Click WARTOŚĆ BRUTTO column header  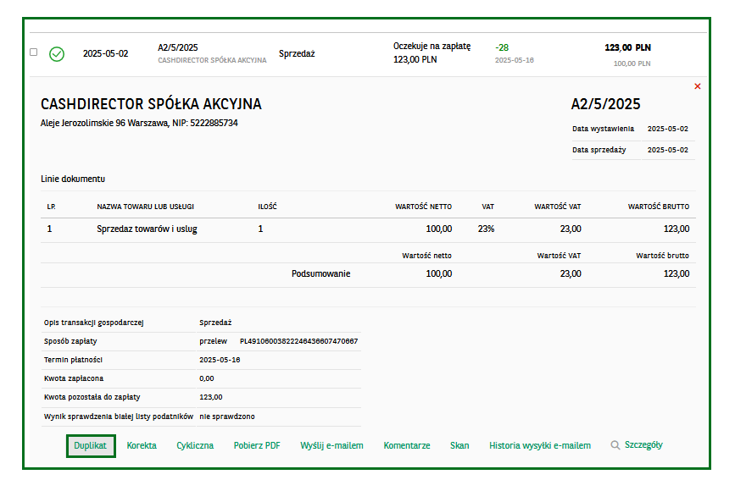pyautogui.click(x=659, y=207)
